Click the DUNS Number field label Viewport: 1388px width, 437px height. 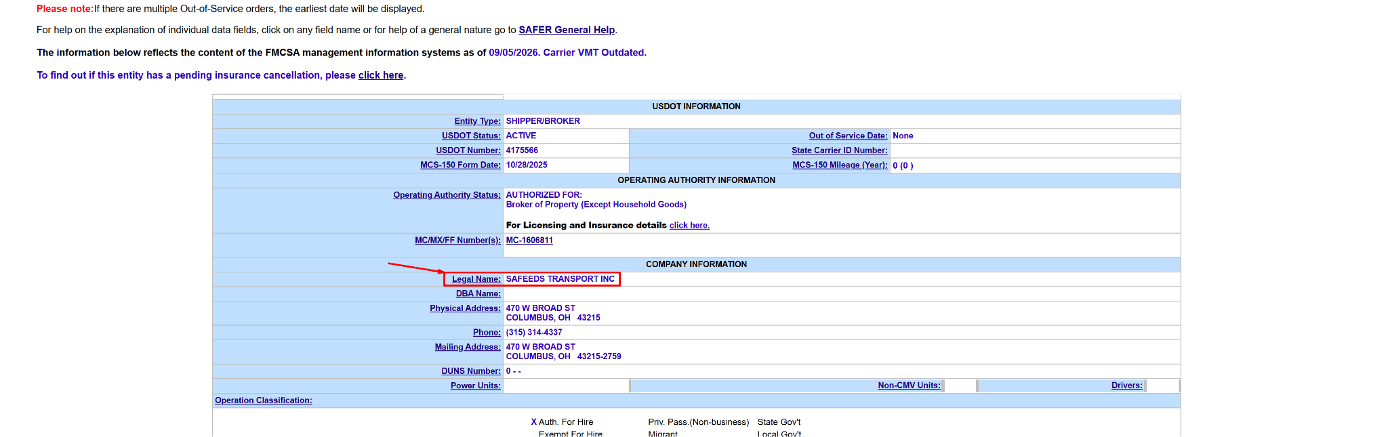[x=471, y=371]
